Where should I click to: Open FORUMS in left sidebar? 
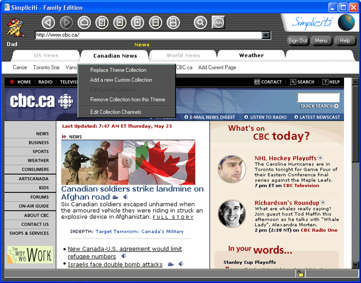[x=39, y=197]
